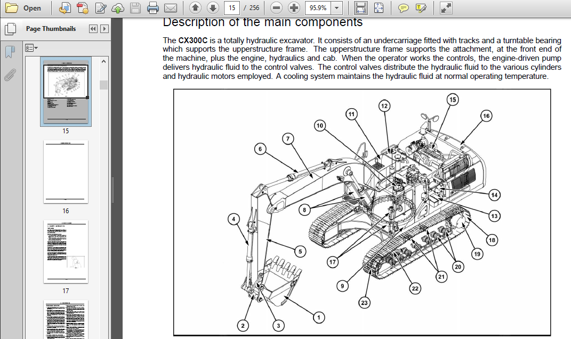Click the Save floppy disk icon
Viewport: 571px width, 339px height.
point(135,7)
